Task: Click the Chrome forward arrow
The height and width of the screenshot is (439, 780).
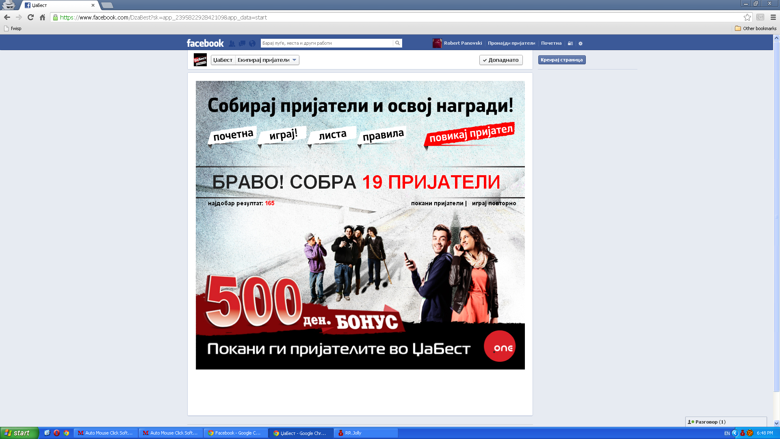Action: pos(19,17)
